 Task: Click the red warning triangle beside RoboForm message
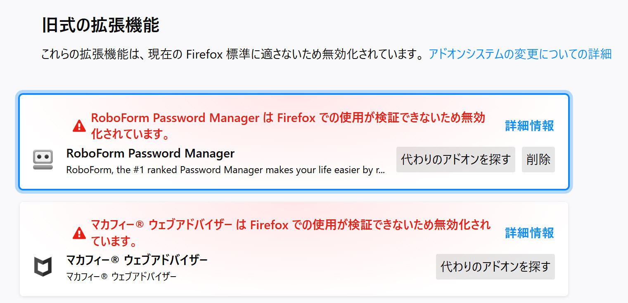coord(79,126)
